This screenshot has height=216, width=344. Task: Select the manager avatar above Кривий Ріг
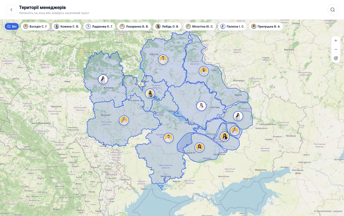[x=200, y=147]
